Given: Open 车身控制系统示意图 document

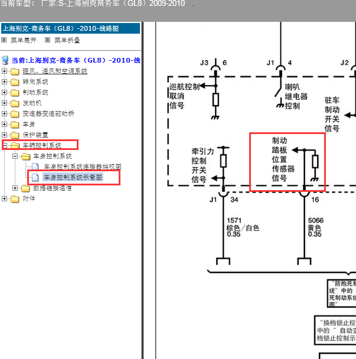Looking at the screenshot, I should tap(73, 177).
